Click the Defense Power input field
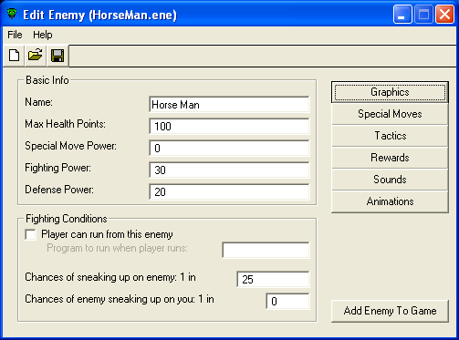This screenshot has height=340, width=459. [229, 192]
